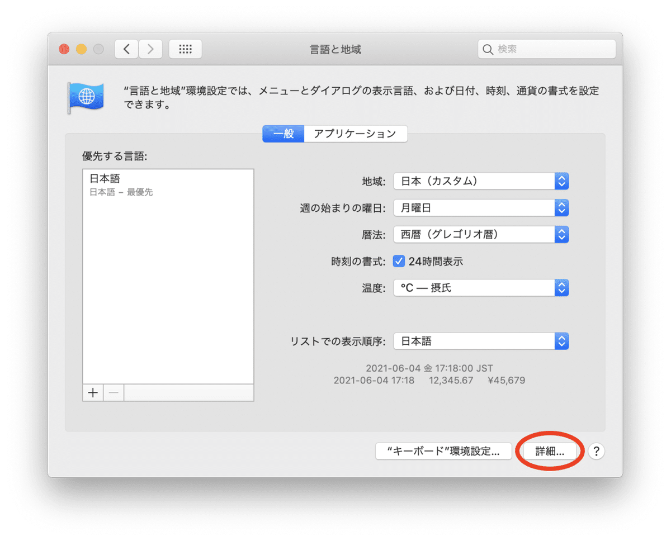671x541 pixels.
Task: Click the 詳細 button
Action: [550, 451]
